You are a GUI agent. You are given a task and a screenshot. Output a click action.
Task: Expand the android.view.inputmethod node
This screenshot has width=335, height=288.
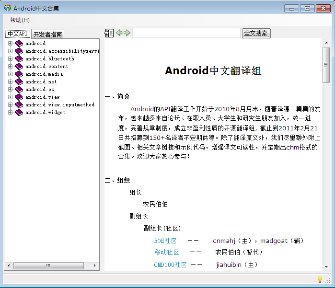(x=10, y=104)
